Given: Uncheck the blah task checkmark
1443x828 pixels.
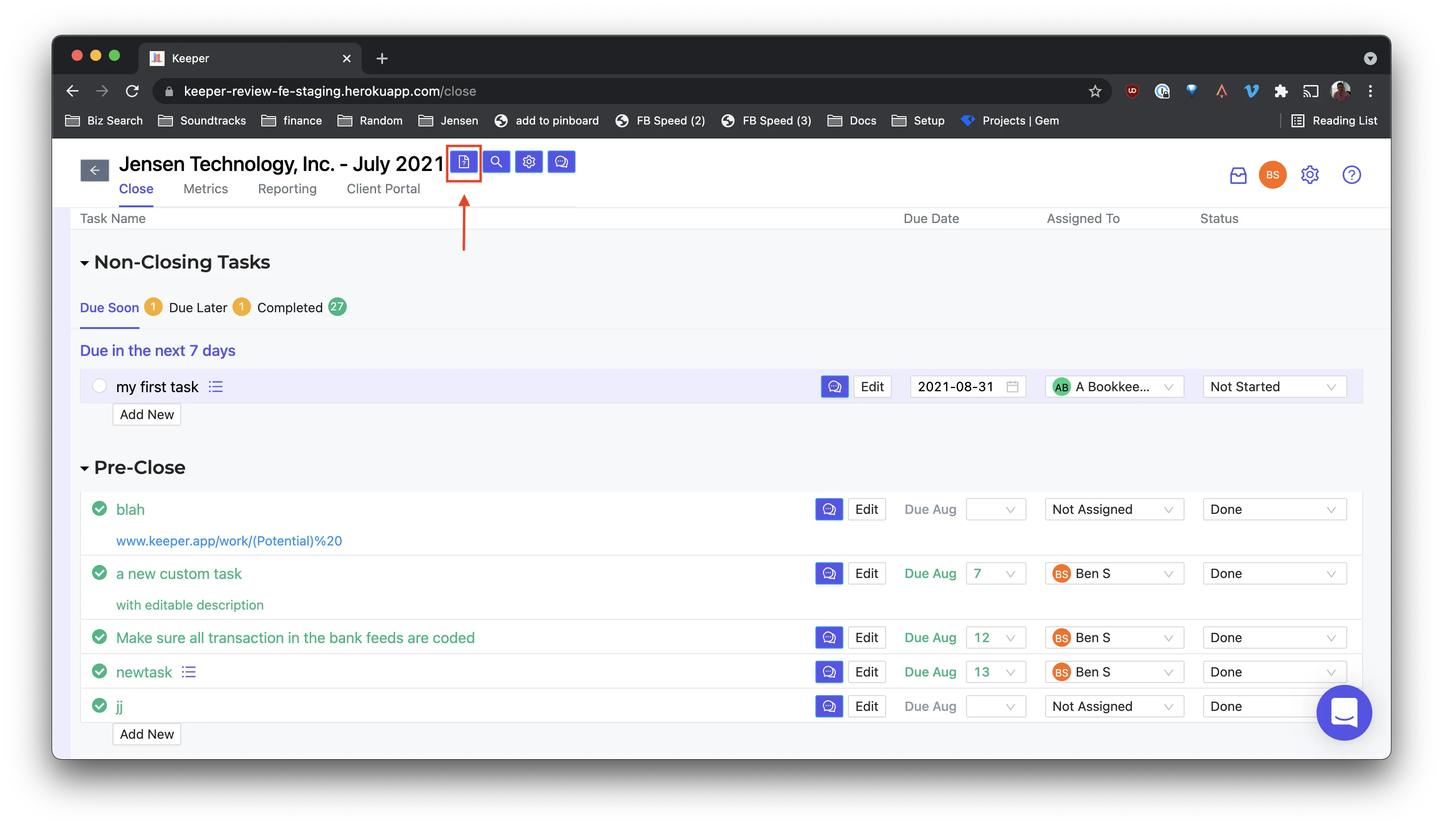Looking at the screenshot, I should click(99, 509).
